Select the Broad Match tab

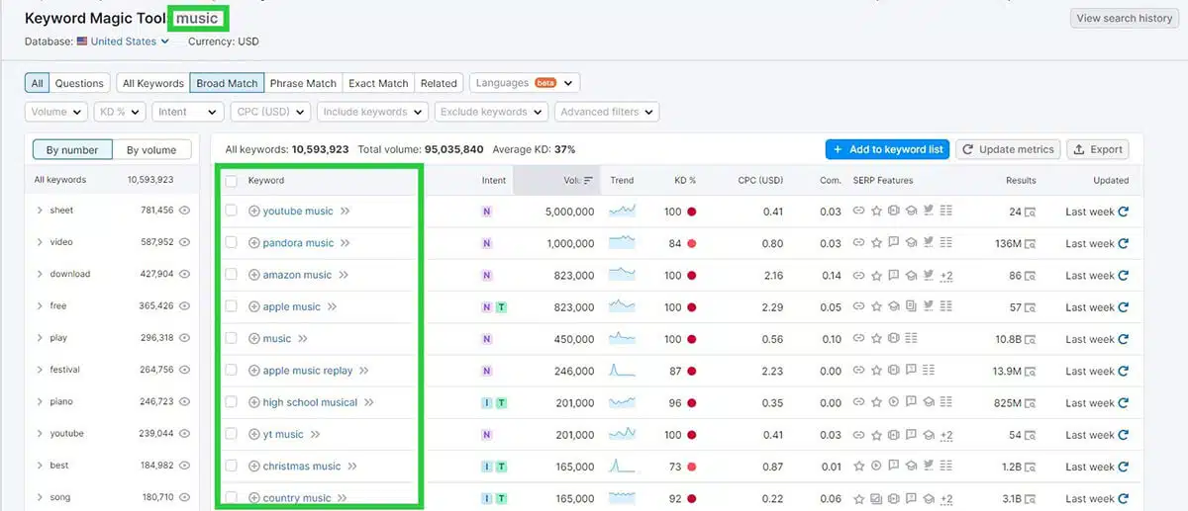click(x=227, y=83)
